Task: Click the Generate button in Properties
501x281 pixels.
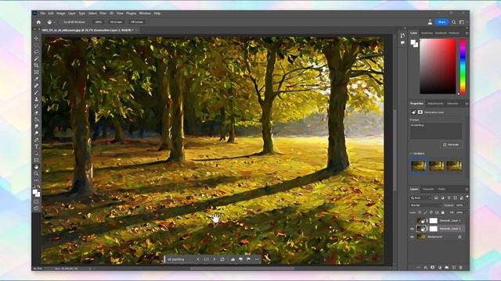Action: (451, 144)
